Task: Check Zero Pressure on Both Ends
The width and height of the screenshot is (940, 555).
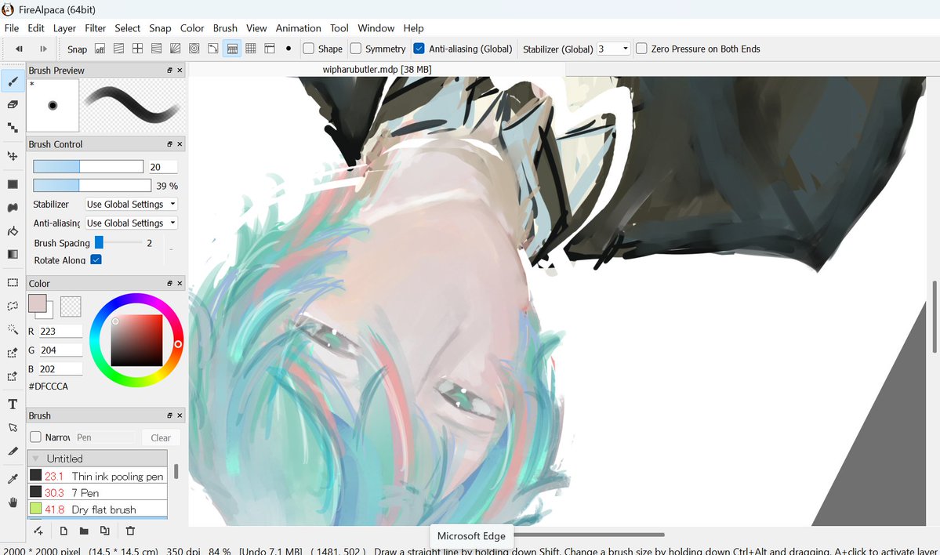Action: [x=641, y=49]
